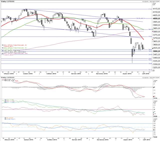Click květen 2015 label on upper time axis
Screen dimensions: 160x141
click(x=51, y=74)
